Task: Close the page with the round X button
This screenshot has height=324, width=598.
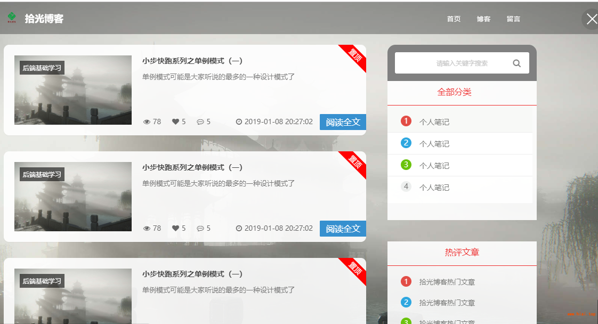Action: click(x=591, y=19)
